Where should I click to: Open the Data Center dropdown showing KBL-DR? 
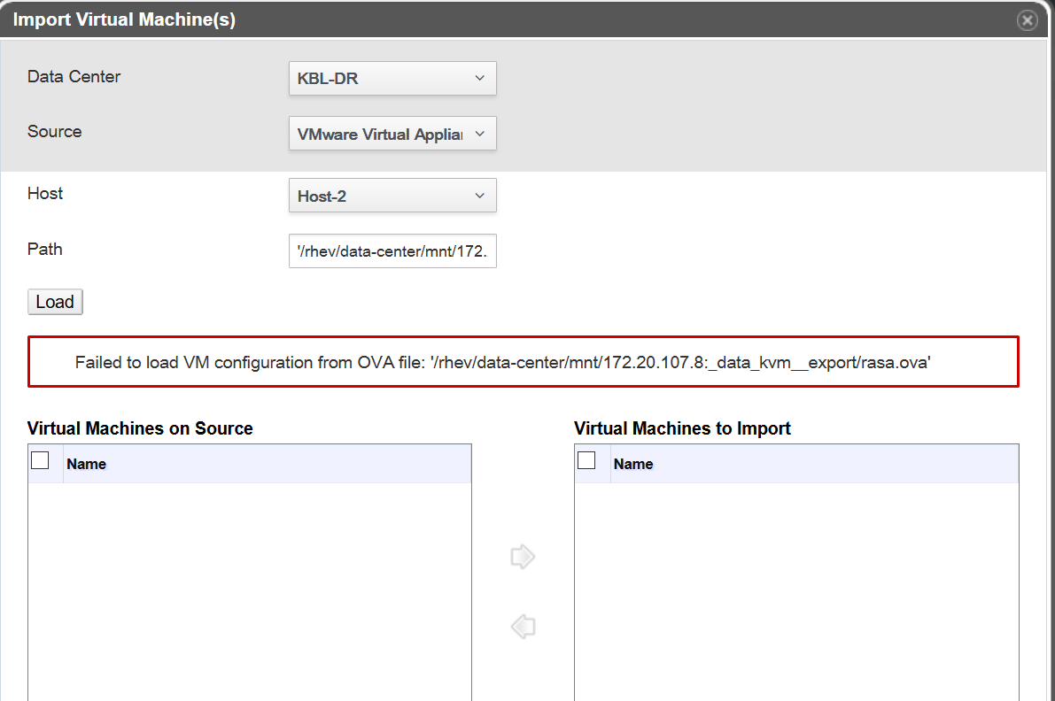(x=392, y=78)
